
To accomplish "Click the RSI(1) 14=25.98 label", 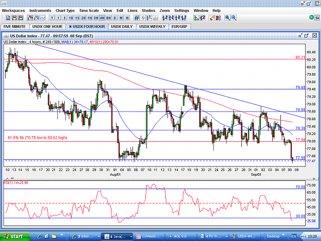I will 16,182.
